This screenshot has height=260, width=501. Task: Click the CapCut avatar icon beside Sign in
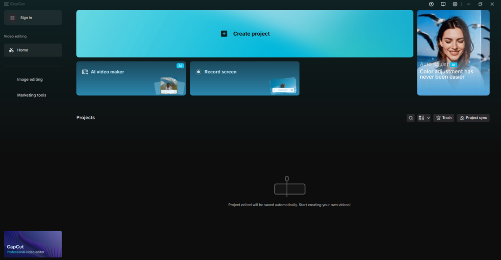13,18
